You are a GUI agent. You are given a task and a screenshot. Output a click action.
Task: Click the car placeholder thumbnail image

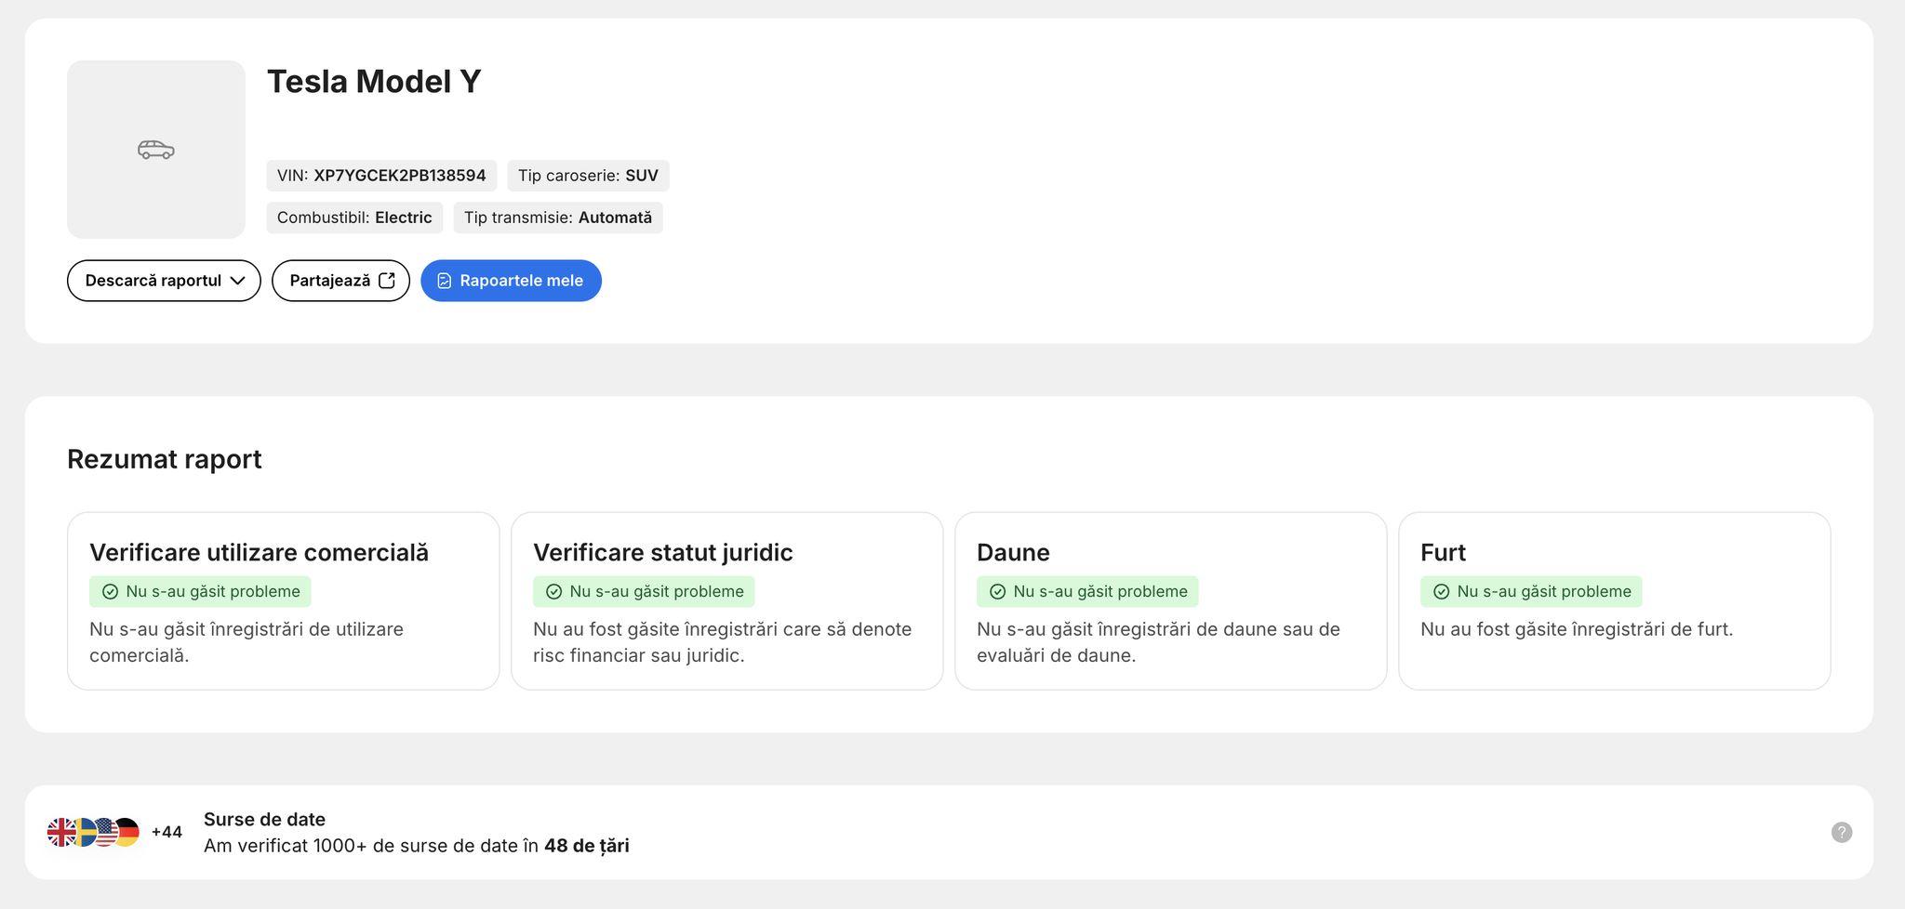tap(156, 150)
